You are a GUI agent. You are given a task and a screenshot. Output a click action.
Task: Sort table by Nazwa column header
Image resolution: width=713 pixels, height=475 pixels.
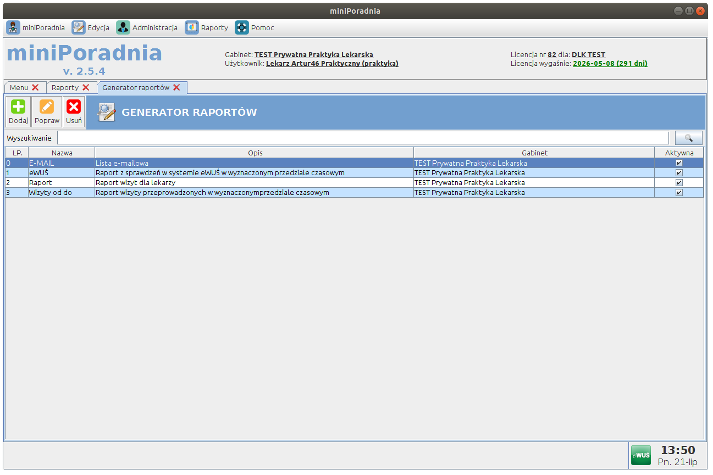point(62,153)
